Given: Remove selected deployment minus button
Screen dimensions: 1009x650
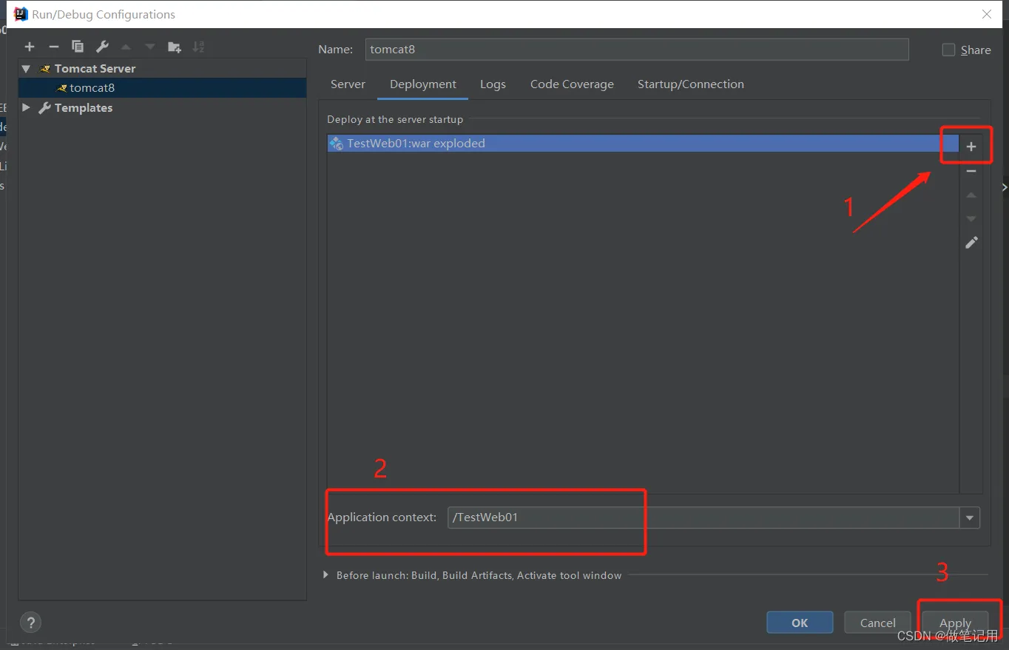Looking at the screenshot, I should coord(971,171).
